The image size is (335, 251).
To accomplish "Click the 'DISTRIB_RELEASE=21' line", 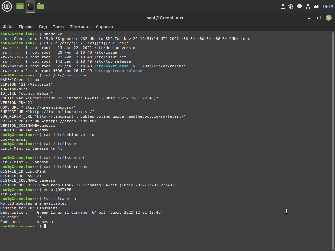I will point(21,176).
